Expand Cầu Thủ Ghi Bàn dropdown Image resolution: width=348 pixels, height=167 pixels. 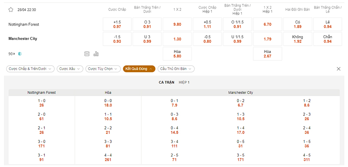[x=176, y=69]
